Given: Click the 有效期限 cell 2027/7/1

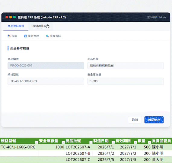Looking at the screenshot, I should (x=126, y=147).
